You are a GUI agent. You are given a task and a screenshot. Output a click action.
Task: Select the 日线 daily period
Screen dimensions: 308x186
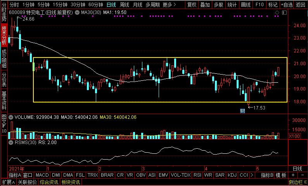tap(111, 5)
